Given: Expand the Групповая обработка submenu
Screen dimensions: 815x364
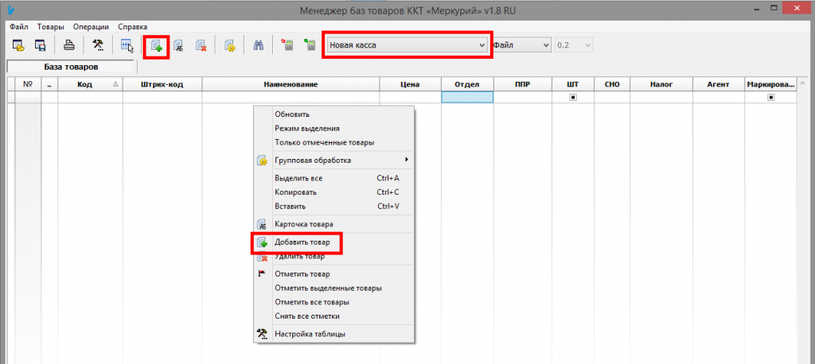Looking at the screenshot, I should [x=334, y=161].
